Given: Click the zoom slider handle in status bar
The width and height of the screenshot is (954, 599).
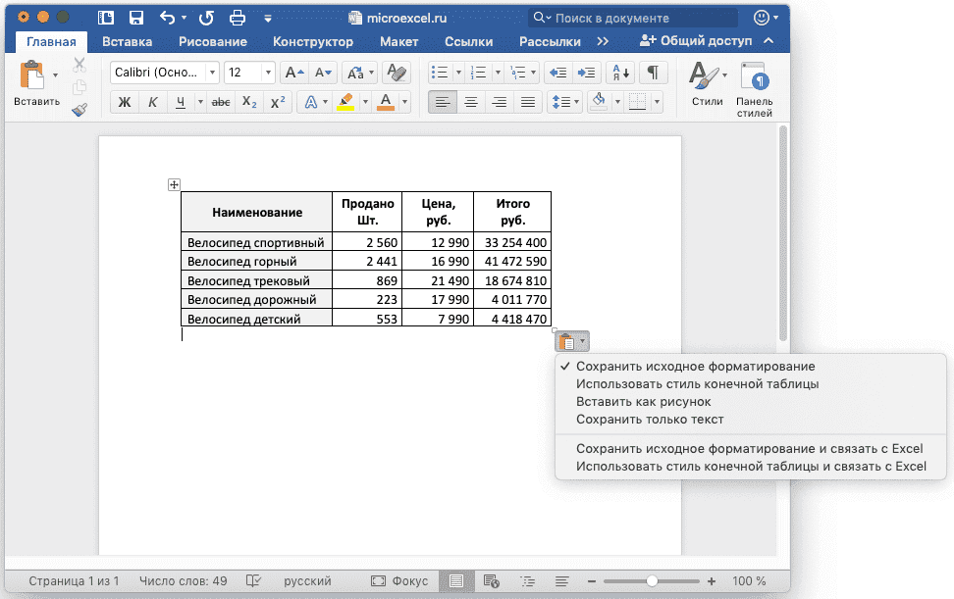Looking at the screenshot, I should point(652,581).
